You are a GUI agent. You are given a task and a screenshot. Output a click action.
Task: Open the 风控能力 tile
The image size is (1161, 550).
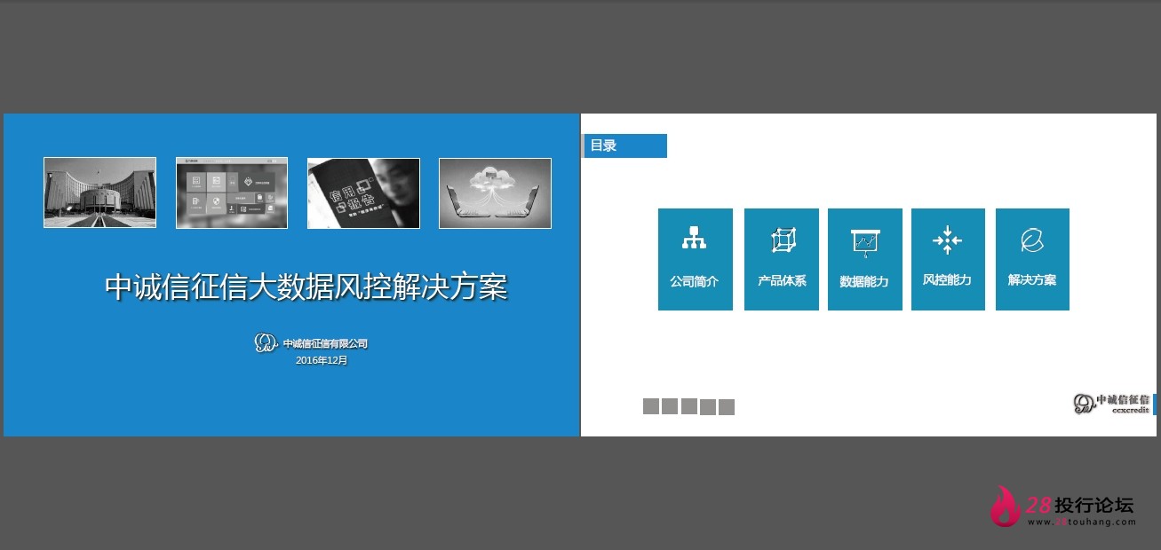pyautogui.click(x=948, y=259)
